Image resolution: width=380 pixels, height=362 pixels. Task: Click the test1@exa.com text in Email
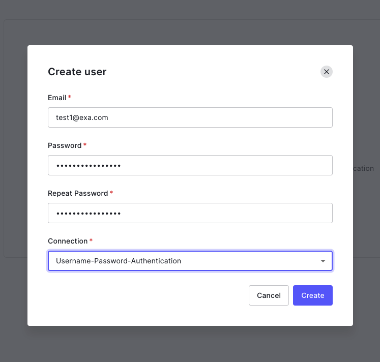(x=82, y=117)
